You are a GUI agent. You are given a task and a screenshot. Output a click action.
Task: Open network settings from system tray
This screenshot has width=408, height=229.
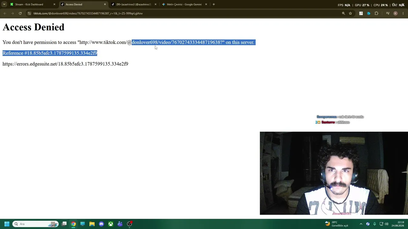pyautogui.click(x=381, y=224)
